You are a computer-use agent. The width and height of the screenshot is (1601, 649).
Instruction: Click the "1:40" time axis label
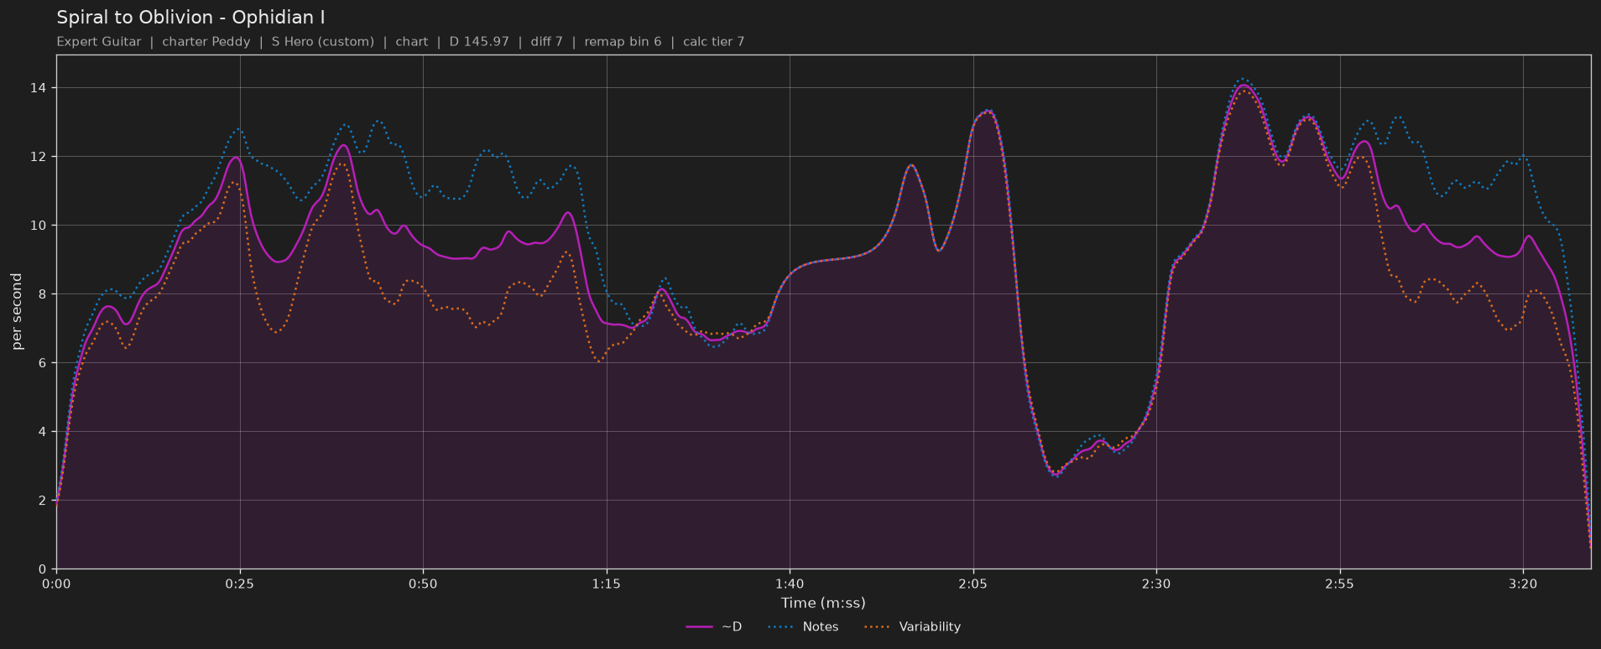click(x=790, y=584)
